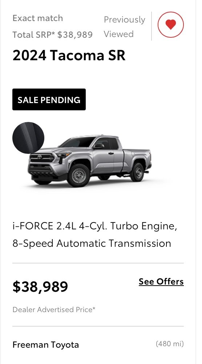Tap the Exact match label
Screen dimensions: 202x364
click(x=38, y=18)
